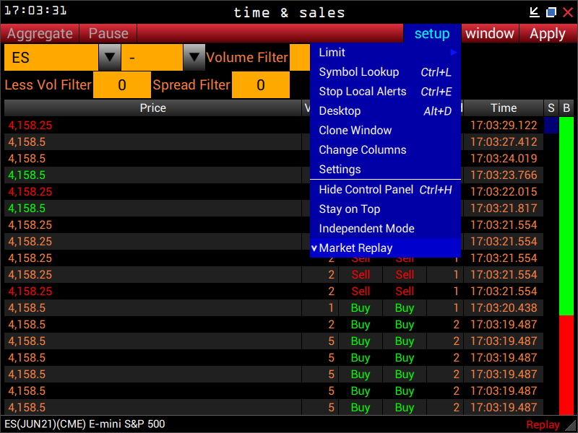Click the restore window icon in title bar
Viewport: 578px width, 433px height.
pos(551,12)
